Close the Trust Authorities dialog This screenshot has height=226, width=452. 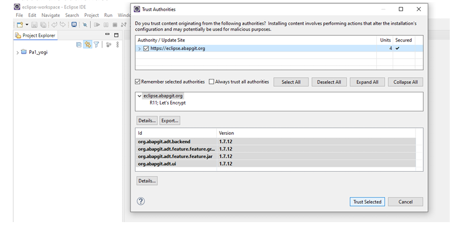[x=418, y=9]
